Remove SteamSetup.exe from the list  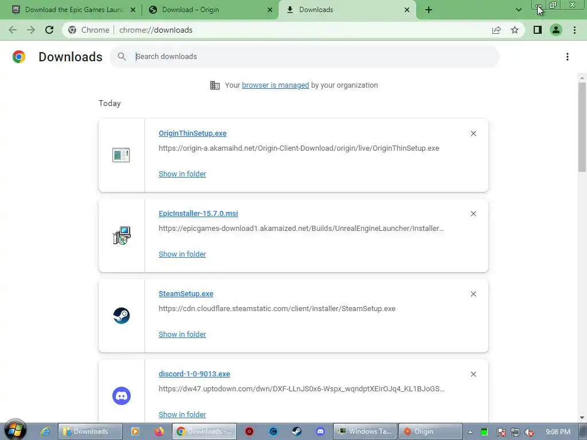[x=473, y=294]
